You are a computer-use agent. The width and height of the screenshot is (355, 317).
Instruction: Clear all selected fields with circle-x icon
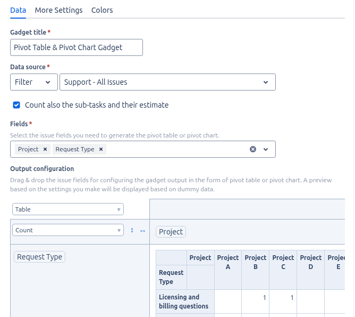pos(253,149)
